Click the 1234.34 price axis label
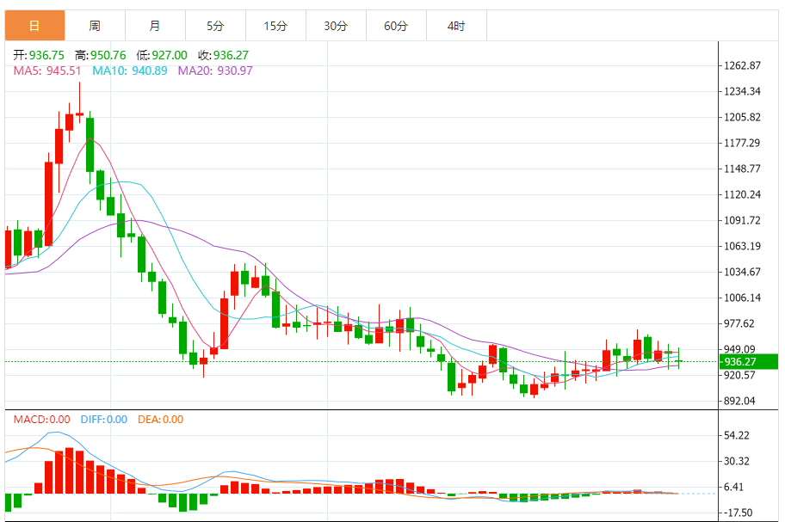This screenshot has height=522, width=785. 742,91
